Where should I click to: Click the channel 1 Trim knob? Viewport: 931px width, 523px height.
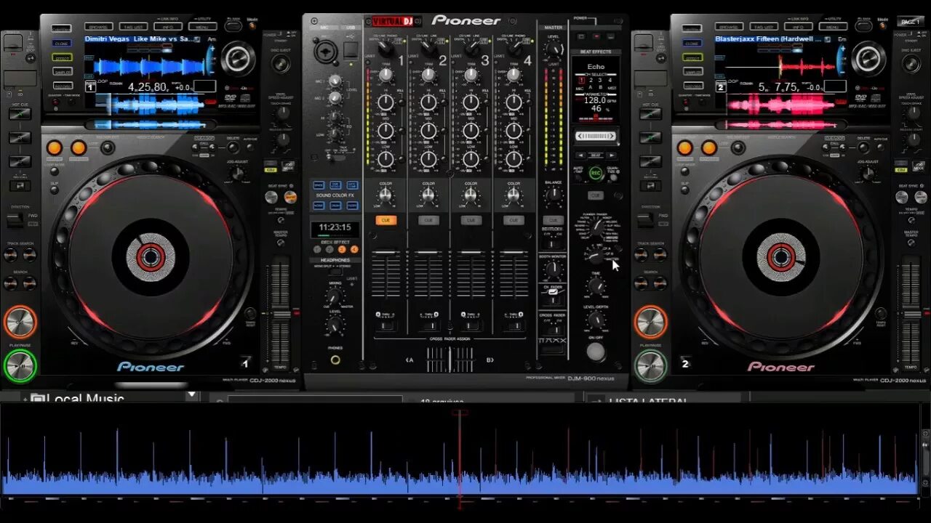pos(385,76)
